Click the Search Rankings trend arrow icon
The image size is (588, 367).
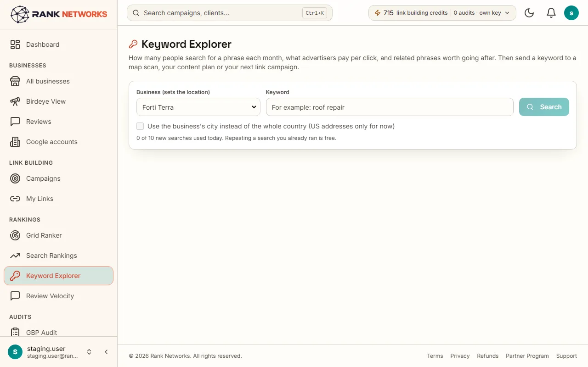pos(15,256)
